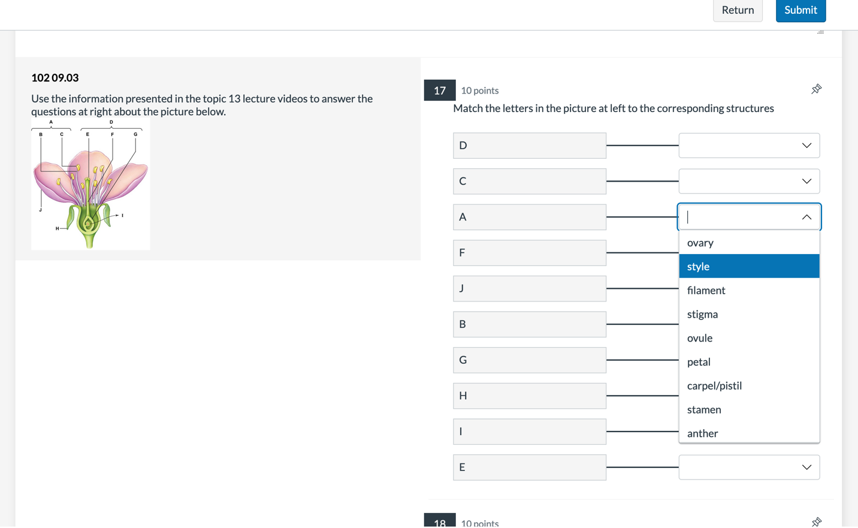
Task: Select the 'stigma' option
Action: point(703,315)
